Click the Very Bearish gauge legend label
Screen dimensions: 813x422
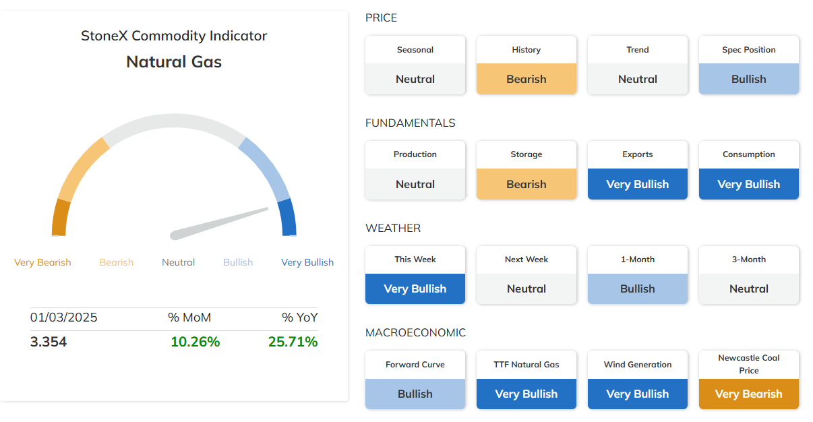click(x=42, y=262)
